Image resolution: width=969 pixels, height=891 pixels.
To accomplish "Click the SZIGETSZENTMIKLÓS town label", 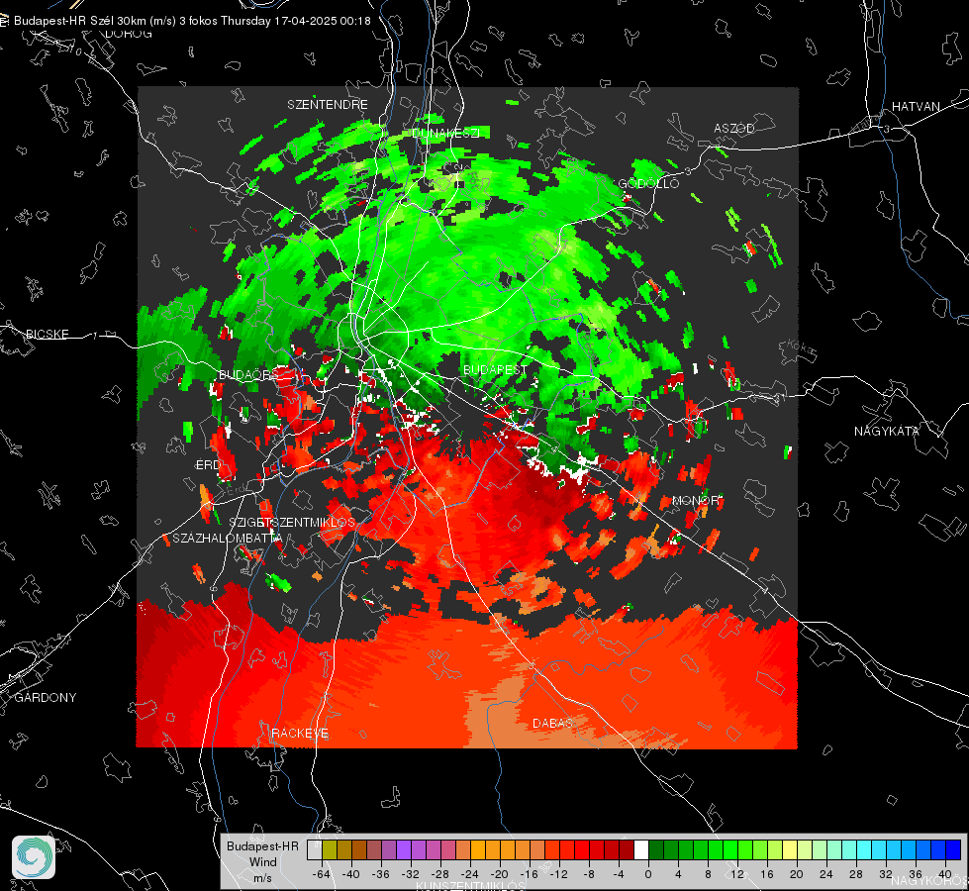I will 292,522.
